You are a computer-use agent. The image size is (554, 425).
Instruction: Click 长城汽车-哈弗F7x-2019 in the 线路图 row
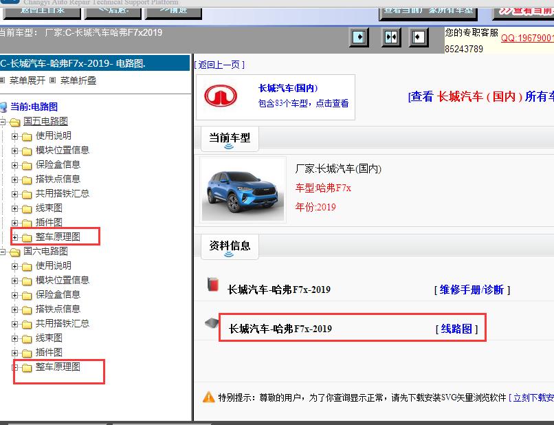pyautogui.click(x=280, y=329)
